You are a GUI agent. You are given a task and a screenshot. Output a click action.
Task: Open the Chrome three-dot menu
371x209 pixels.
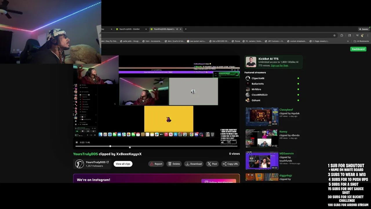(x=367, y=35)
